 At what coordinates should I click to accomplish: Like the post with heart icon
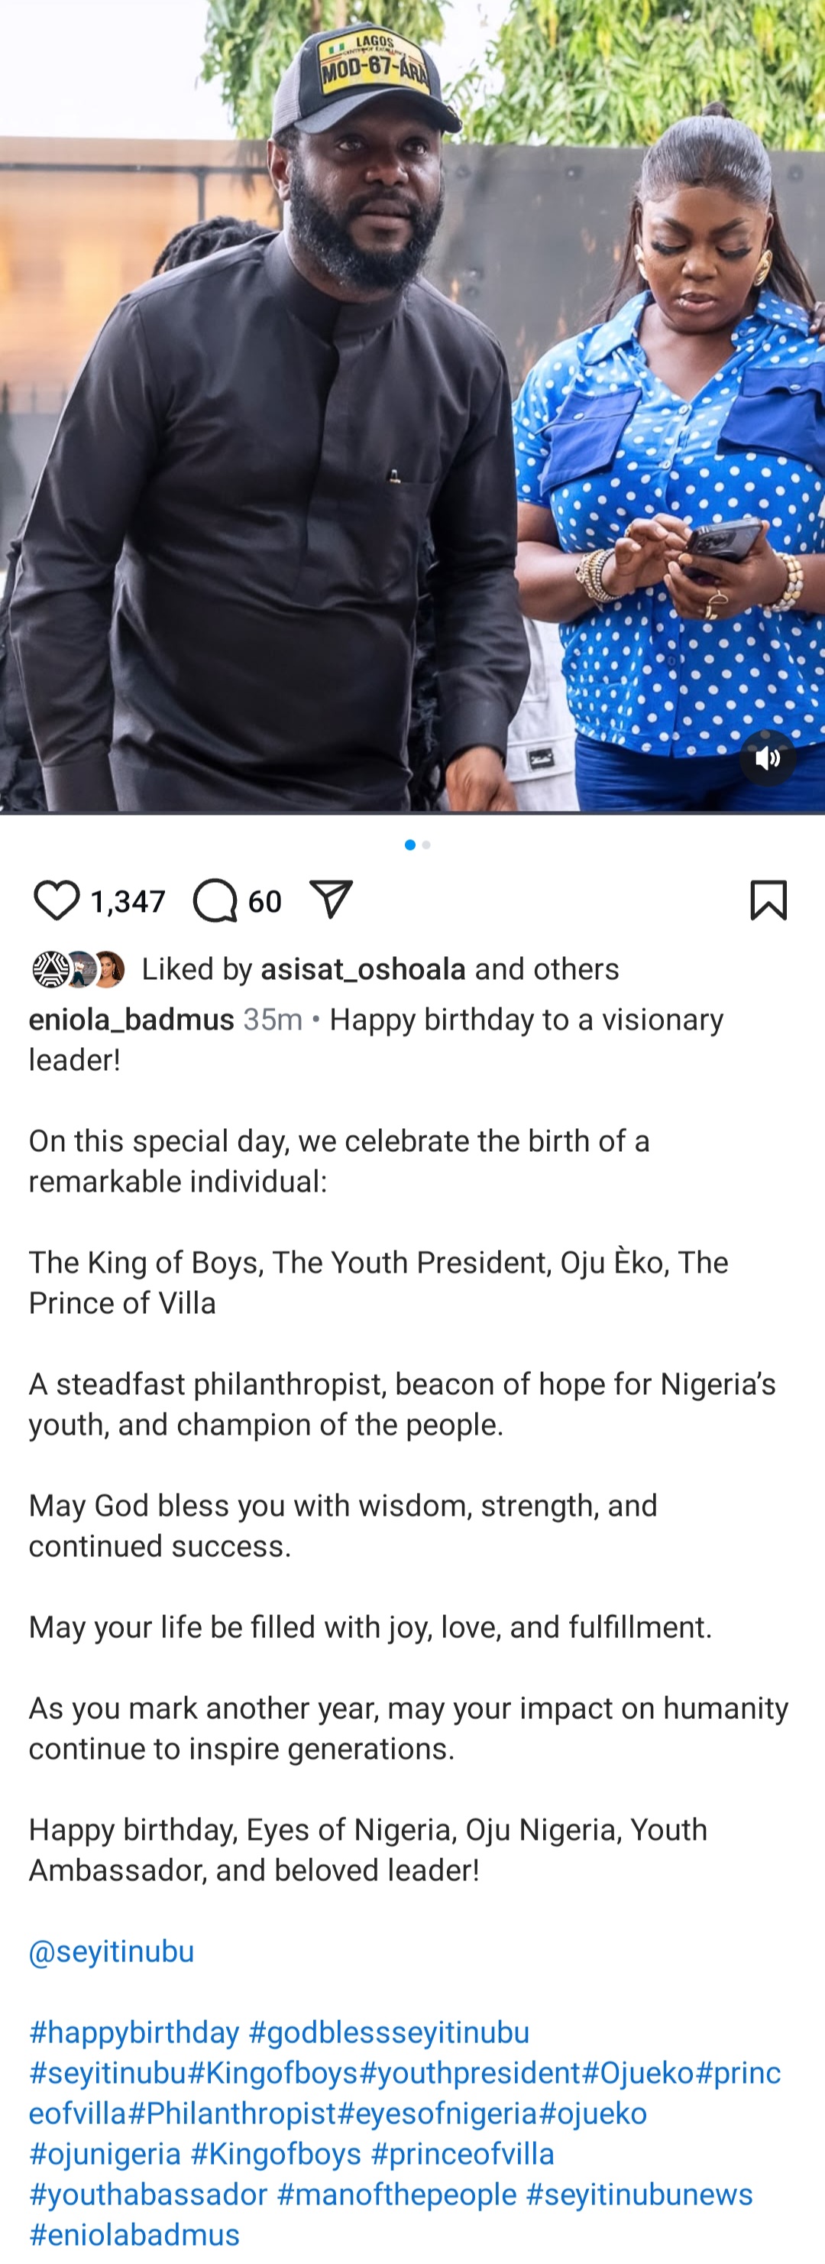tap(57, 901)
